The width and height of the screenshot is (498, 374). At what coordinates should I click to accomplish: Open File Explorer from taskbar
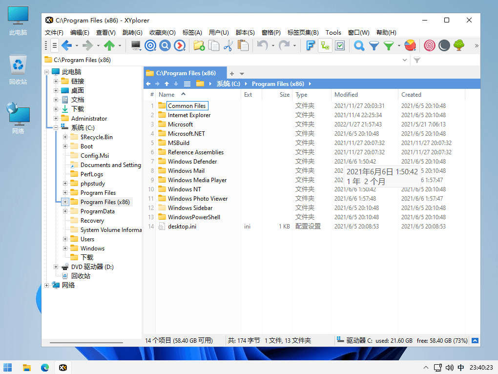(27, 367)
